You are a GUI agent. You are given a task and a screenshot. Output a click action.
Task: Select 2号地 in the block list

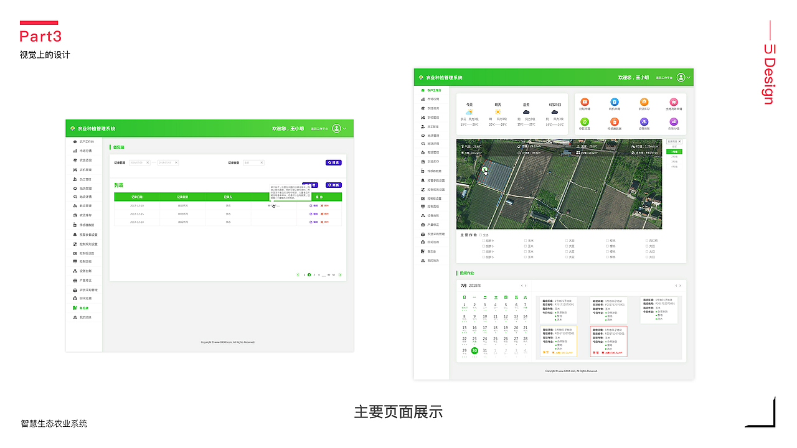coord(674,156)
